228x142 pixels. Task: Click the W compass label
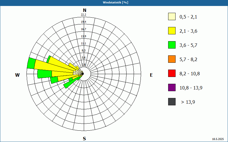pos(17,75)
